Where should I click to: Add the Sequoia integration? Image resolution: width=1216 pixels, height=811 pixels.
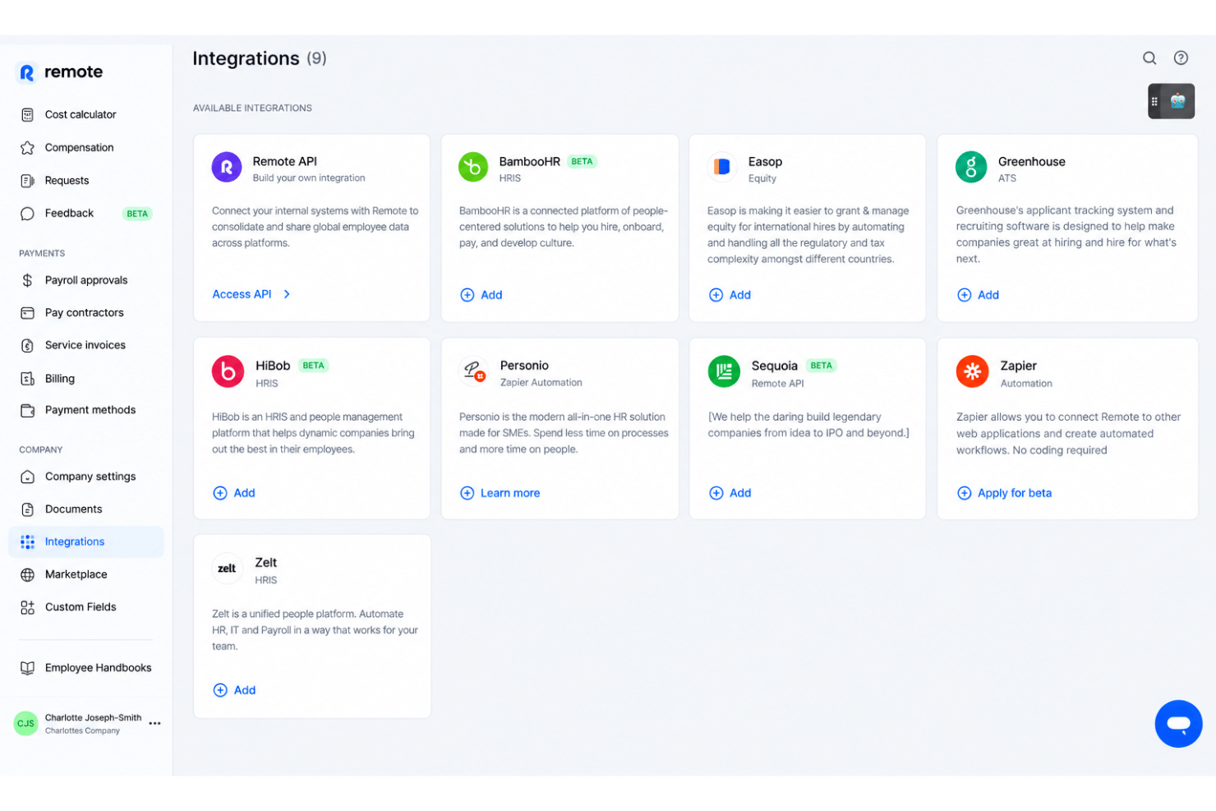pos(730,493)
